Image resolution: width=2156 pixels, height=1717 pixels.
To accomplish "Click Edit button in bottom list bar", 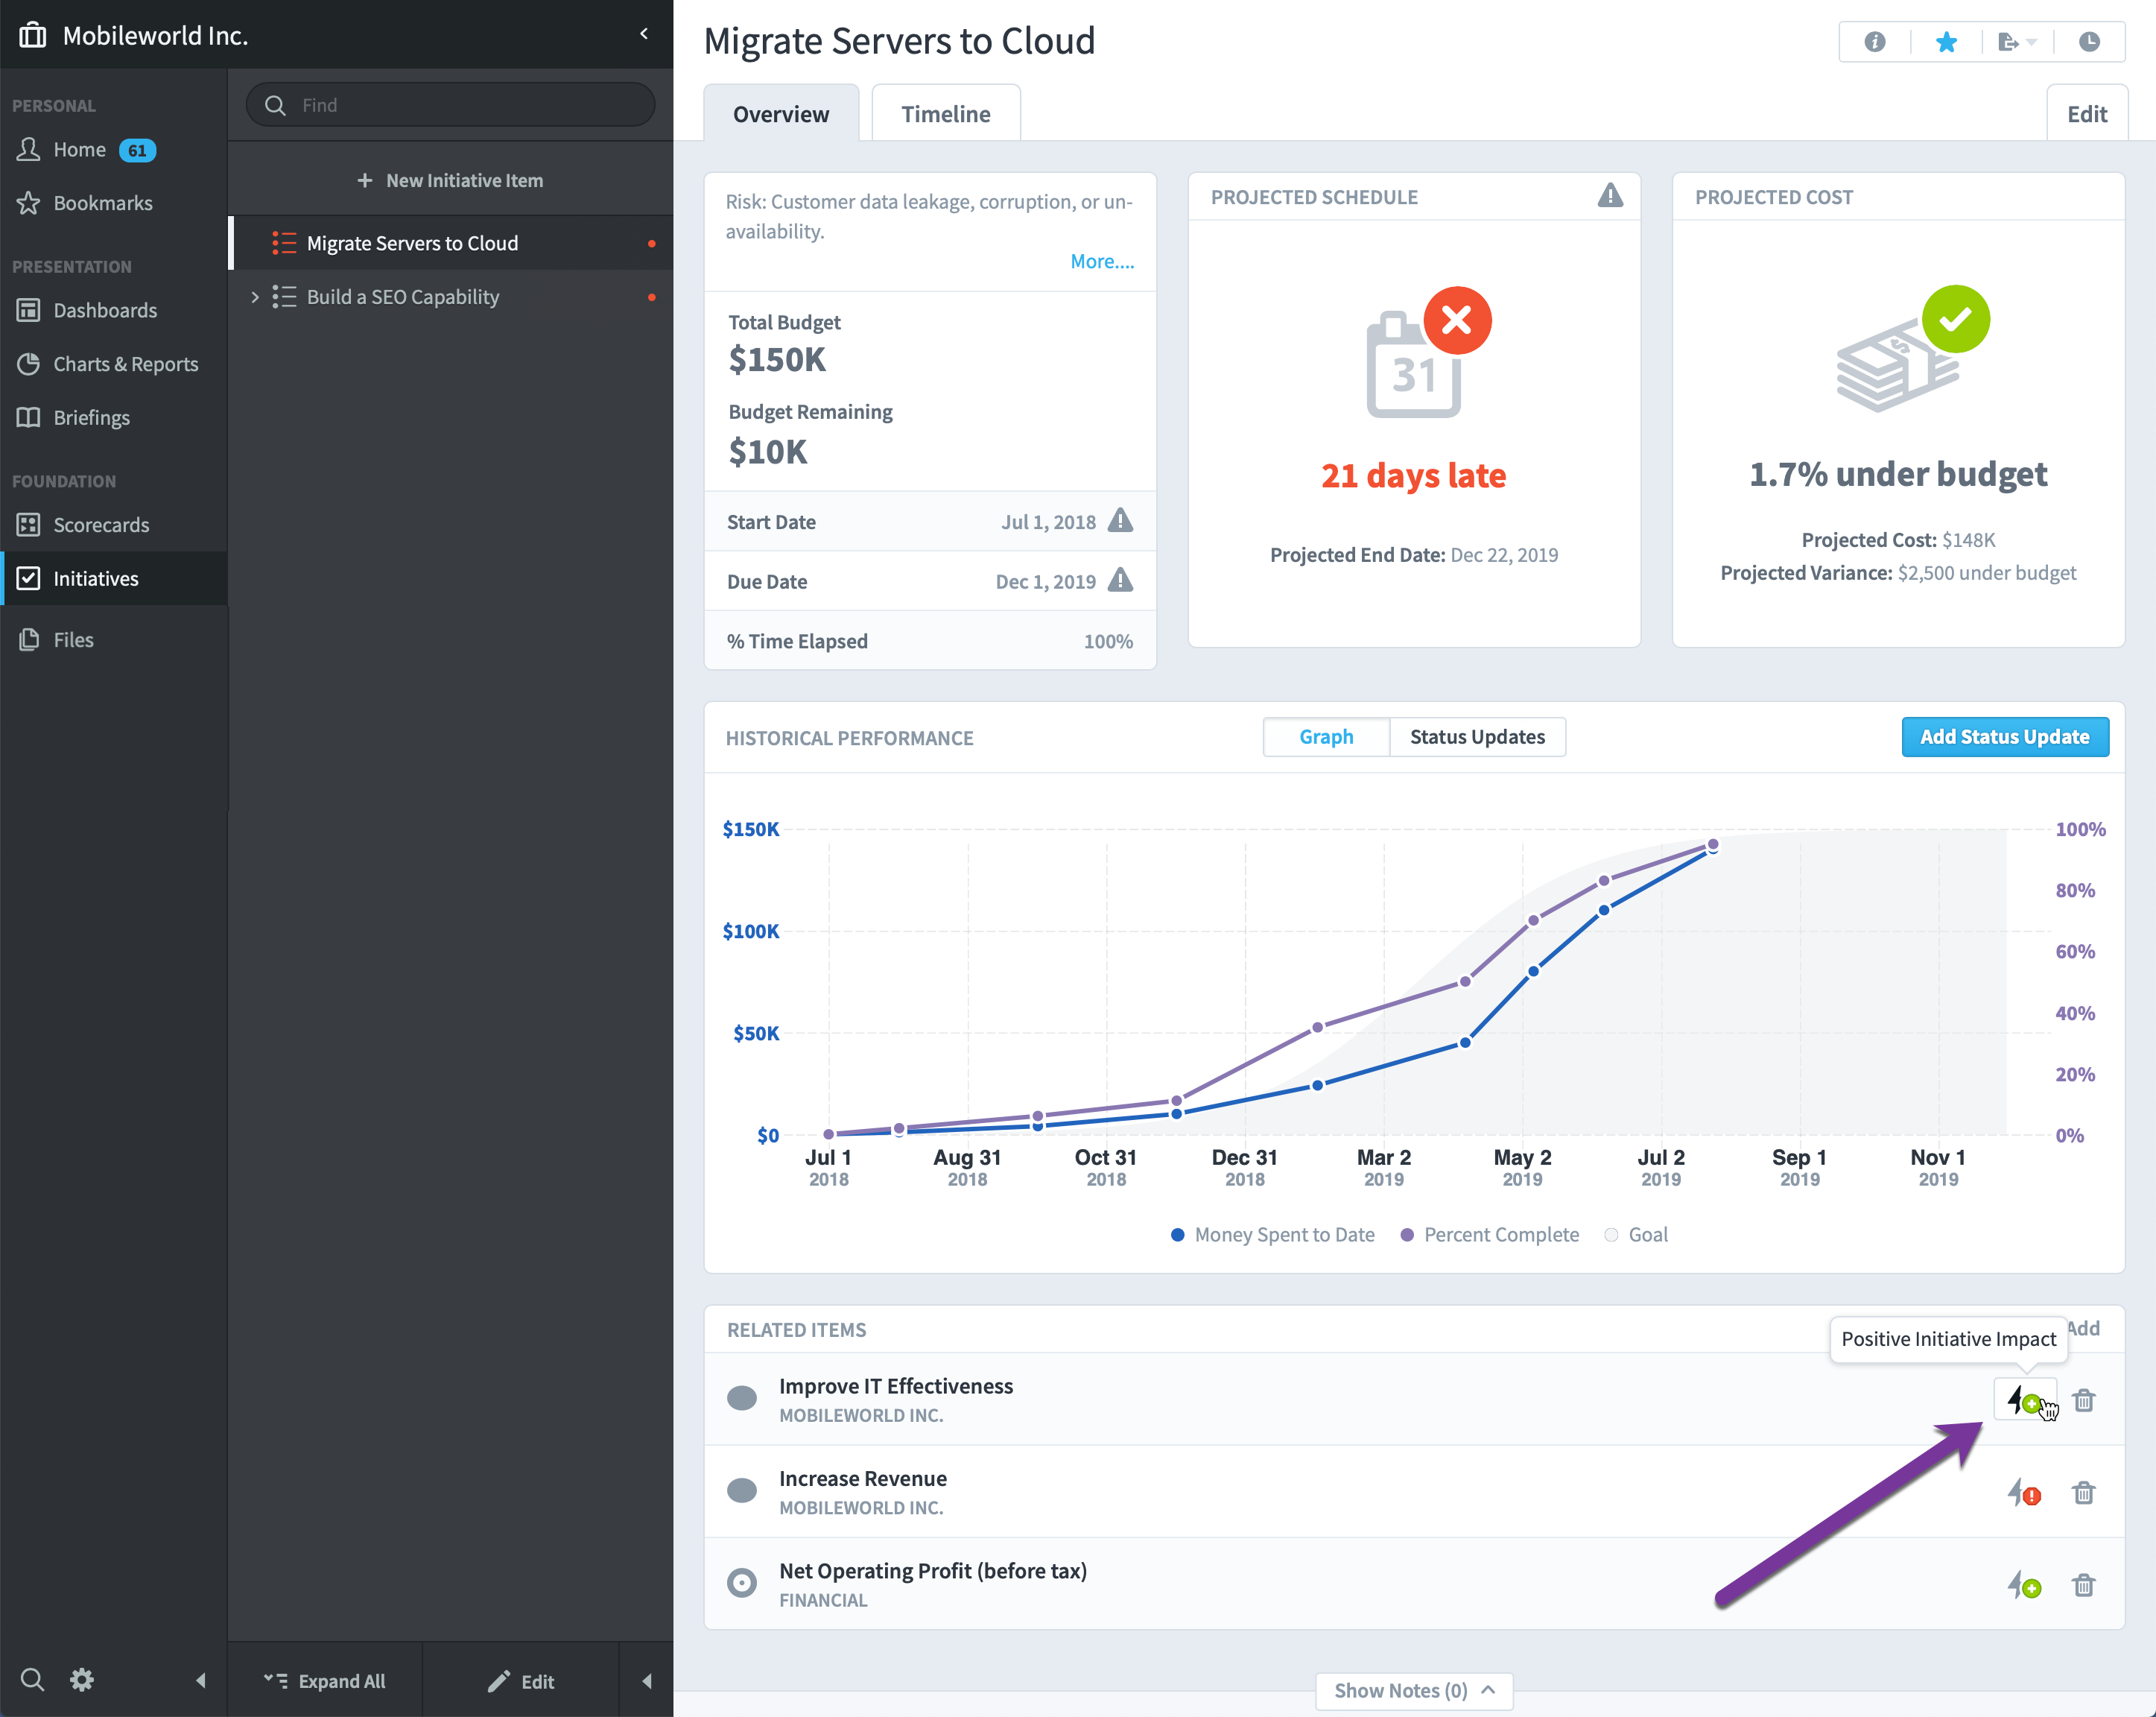I will coord(521,1681).
